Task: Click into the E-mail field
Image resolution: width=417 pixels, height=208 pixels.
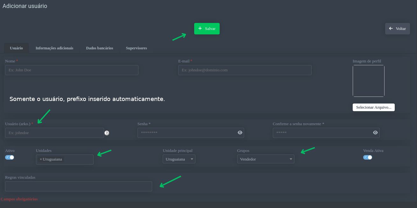Action: (x=244, y=70)
